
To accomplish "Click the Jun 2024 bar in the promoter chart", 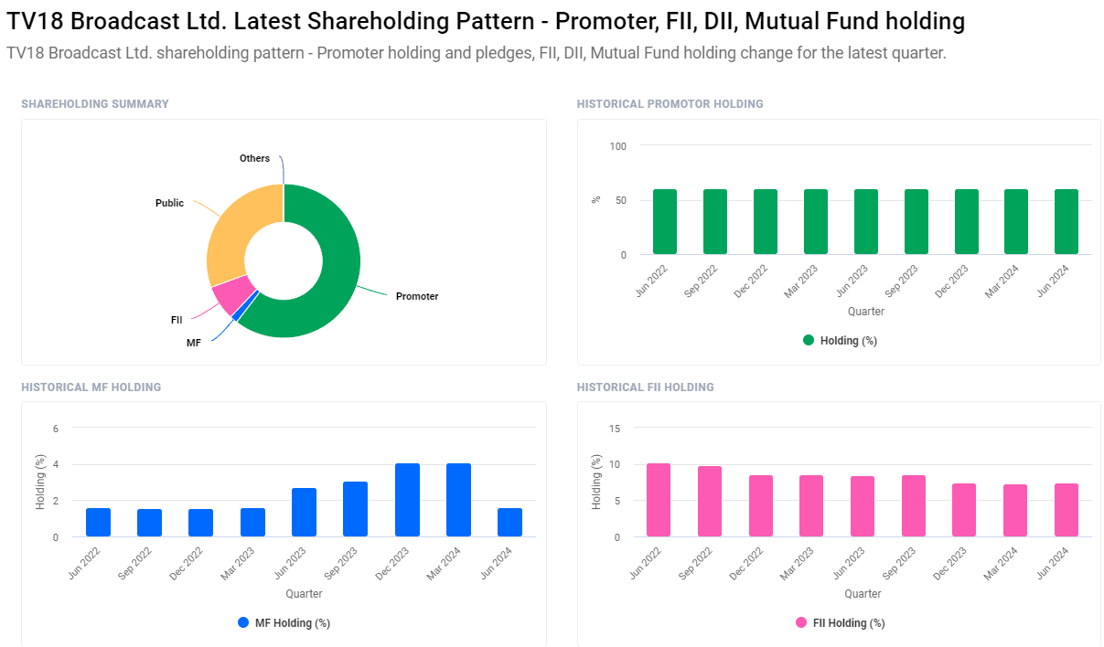I will tap(1066, 222).
